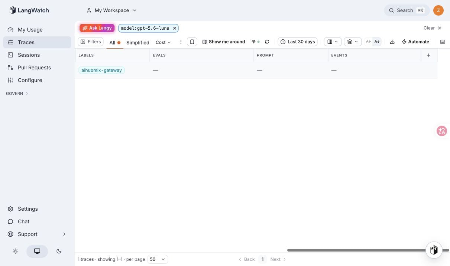Open the Search box
Screen dimensions: 450x266
point(407,10)
